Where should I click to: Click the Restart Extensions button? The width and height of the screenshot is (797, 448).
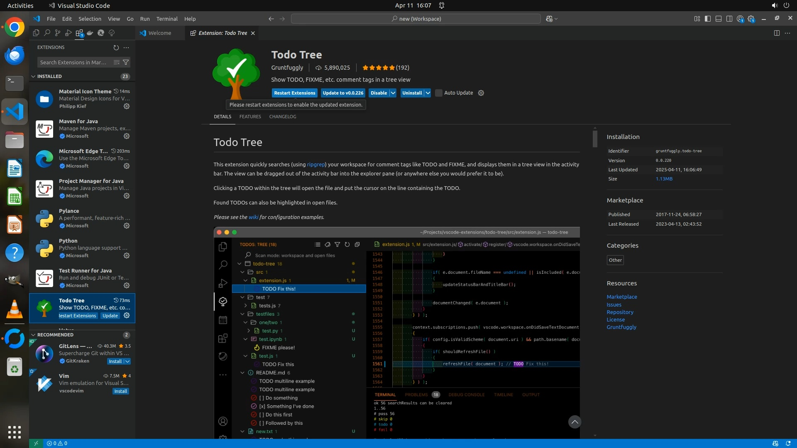pos(294,93)
